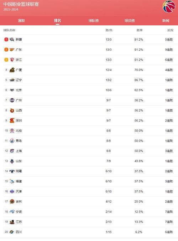Click the 胜率 column header
The image size is (178, 241).
[x=140, y=30]
